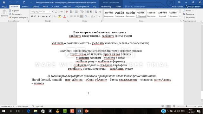Click numbered list icon
This screenshot has height=114, width=203.
pos(76,12)
